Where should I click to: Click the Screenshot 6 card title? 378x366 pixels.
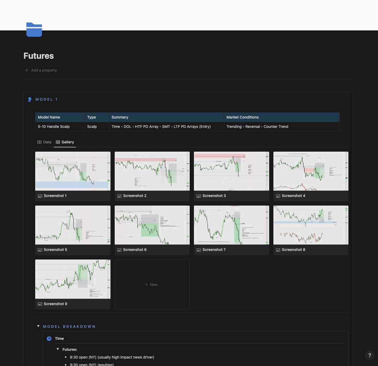point(135,250)
